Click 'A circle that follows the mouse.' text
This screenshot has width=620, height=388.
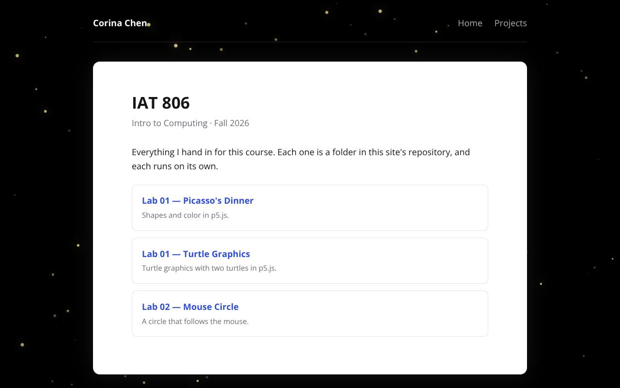tap(195, 322)
